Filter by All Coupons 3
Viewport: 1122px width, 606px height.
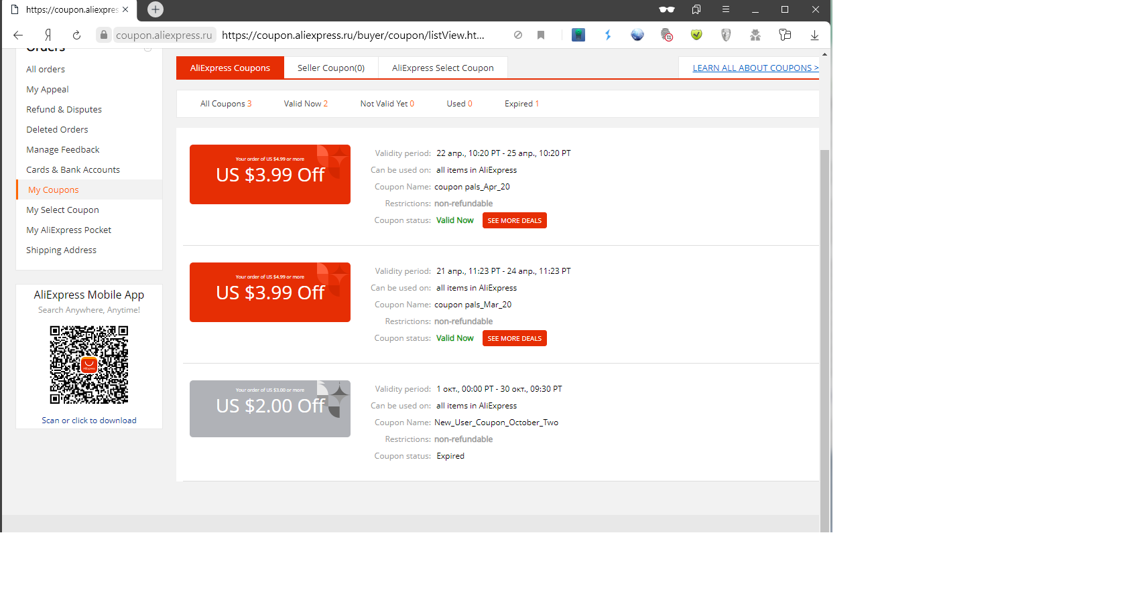point(226,104)
